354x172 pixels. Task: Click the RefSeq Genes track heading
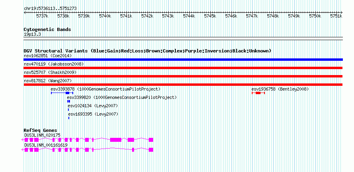(x=41, y=131)
